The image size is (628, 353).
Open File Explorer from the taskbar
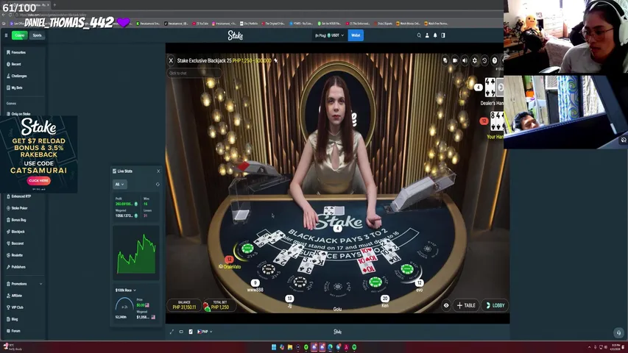(x=290, y=347)
